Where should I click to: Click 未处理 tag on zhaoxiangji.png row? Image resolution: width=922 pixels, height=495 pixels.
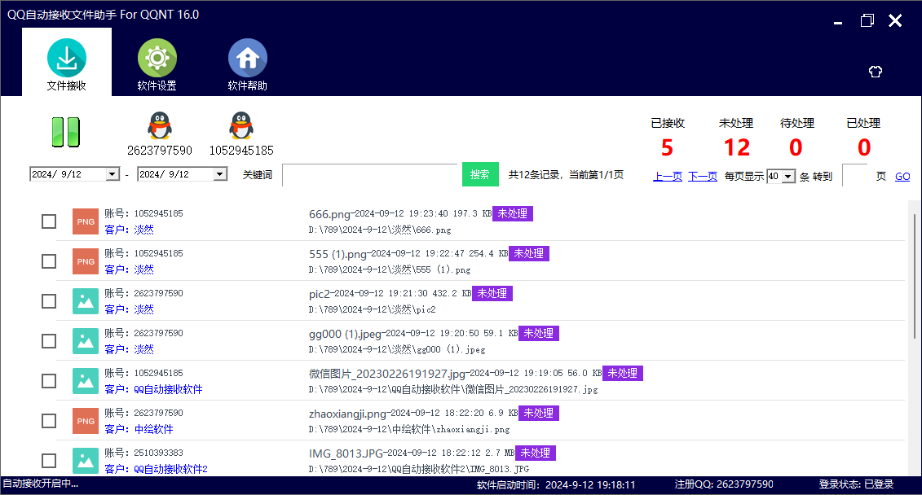coord(539,414)
